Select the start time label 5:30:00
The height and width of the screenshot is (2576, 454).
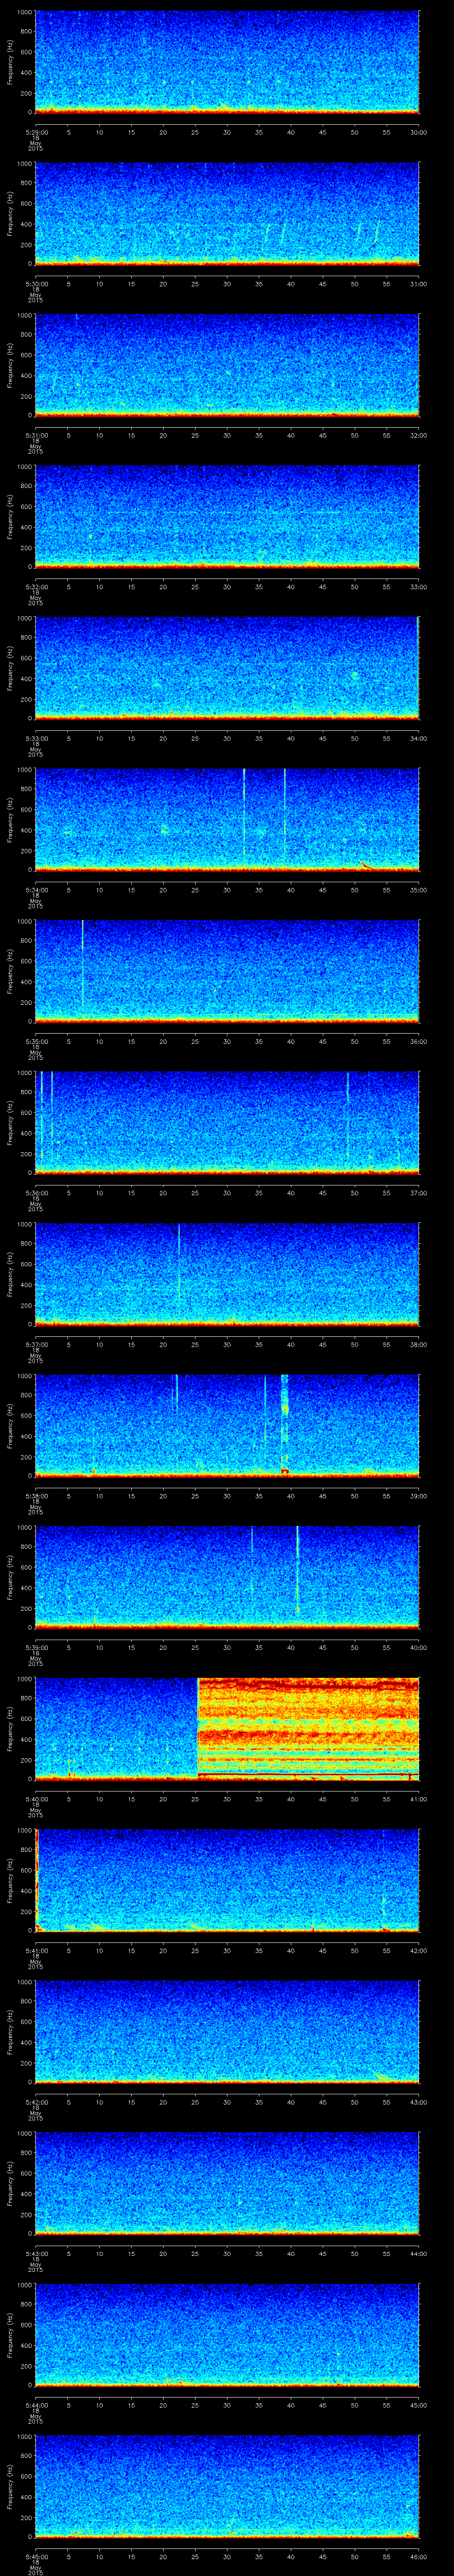pos(36,284)
